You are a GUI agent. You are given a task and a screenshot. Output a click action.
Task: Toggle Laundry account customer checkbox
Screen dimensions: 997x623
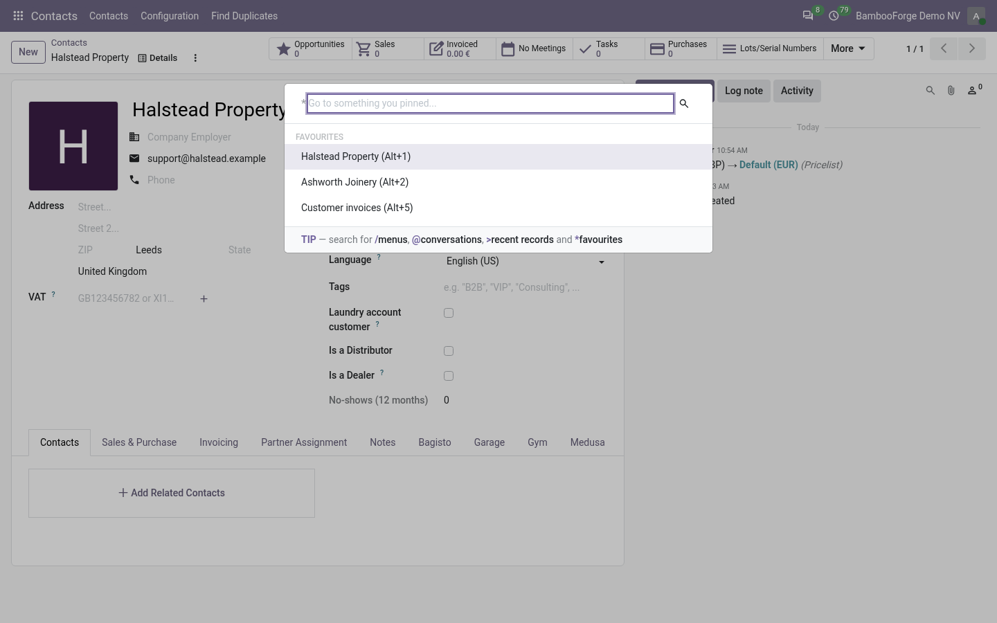pos(449,313)
